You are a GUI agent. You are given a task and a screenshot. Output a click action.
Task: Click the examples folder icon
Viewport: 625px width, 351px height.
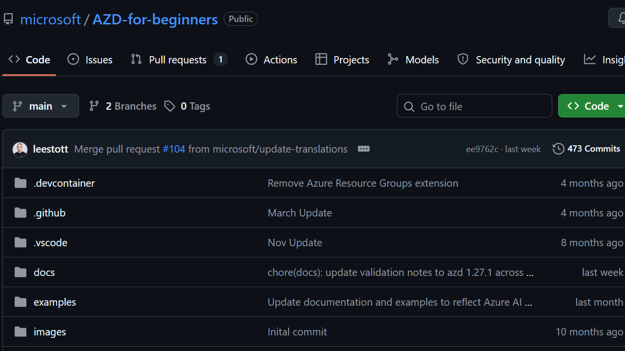pos(21,302)
